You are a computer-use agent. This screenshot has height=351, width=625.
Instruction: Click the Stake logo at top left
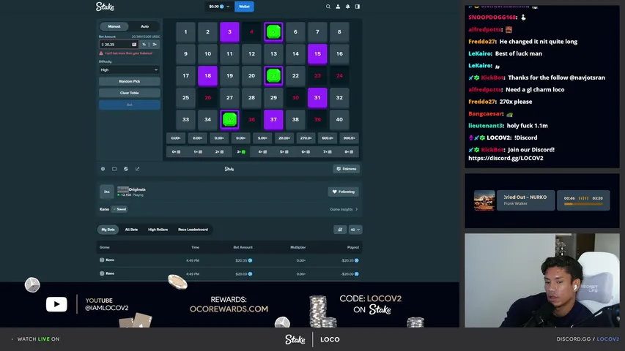tap(105, 7)
